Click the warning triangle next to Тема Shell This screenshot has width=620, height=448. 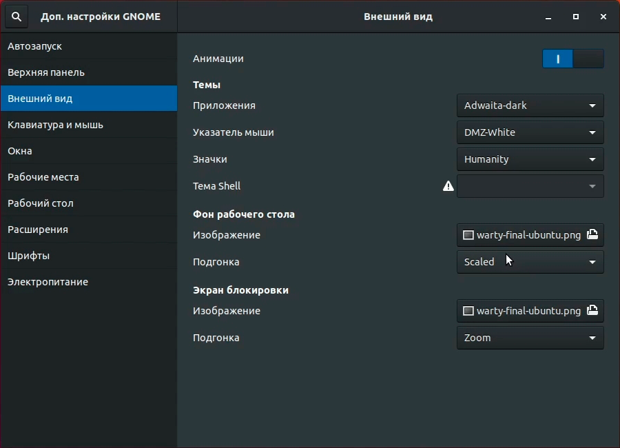(x=448, y=186)
